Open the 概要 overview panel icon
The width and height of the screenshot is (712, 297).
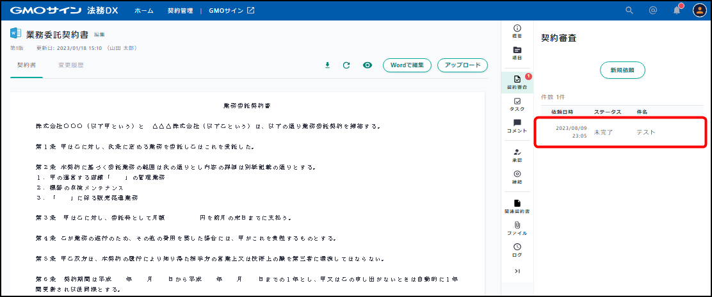click(x=517, y=31)
